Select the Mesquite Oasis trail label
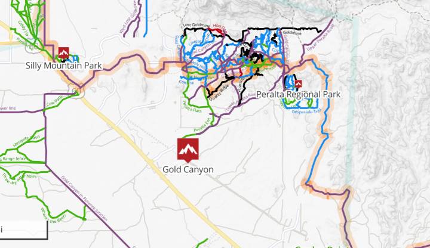 [x=26, y=141]
